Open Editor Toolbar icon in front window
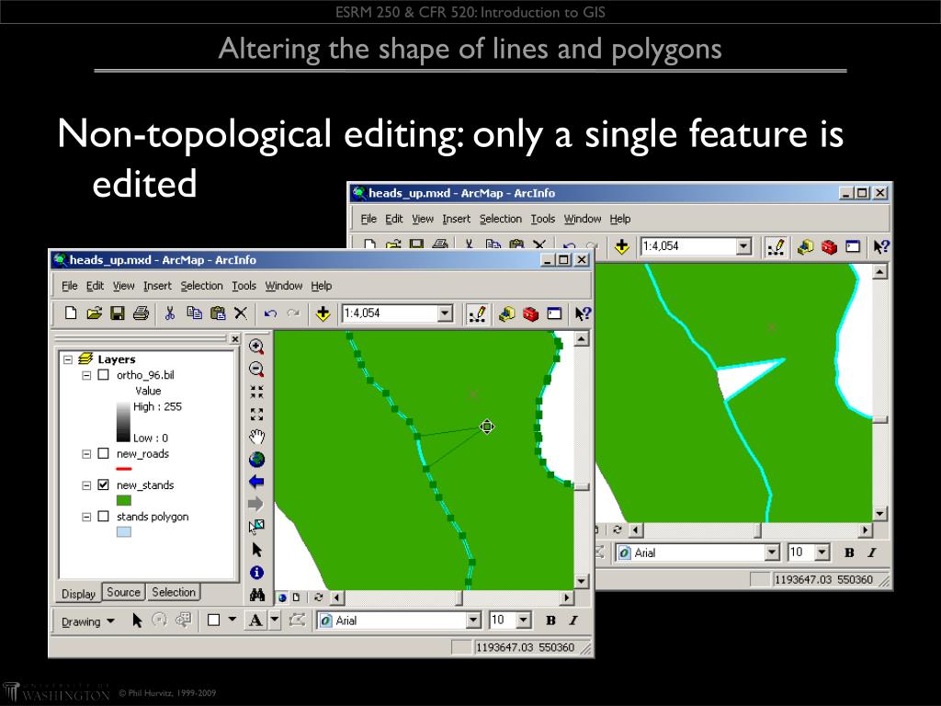 pyautogui.click(x=478, y=314)
